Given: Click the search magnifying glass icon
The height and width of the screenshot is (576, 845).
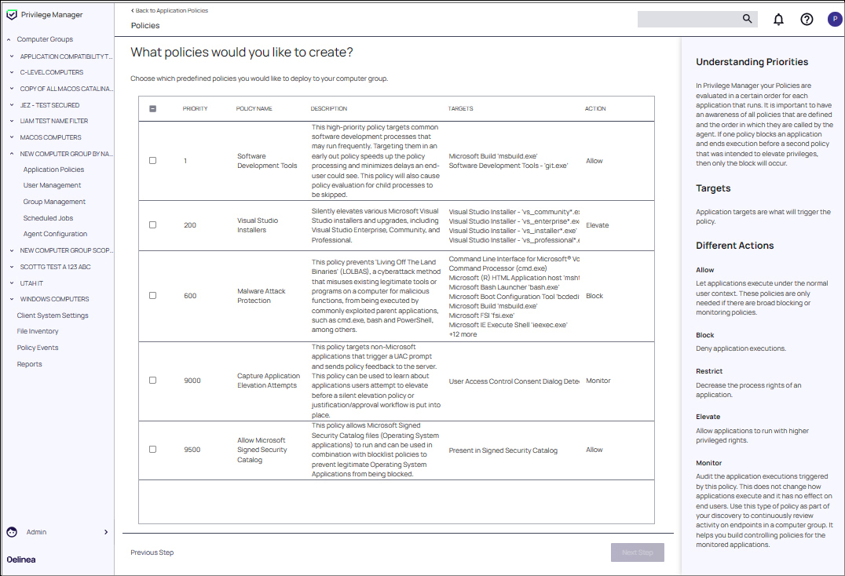Looking at the screenshot, I should coord(747,18).
